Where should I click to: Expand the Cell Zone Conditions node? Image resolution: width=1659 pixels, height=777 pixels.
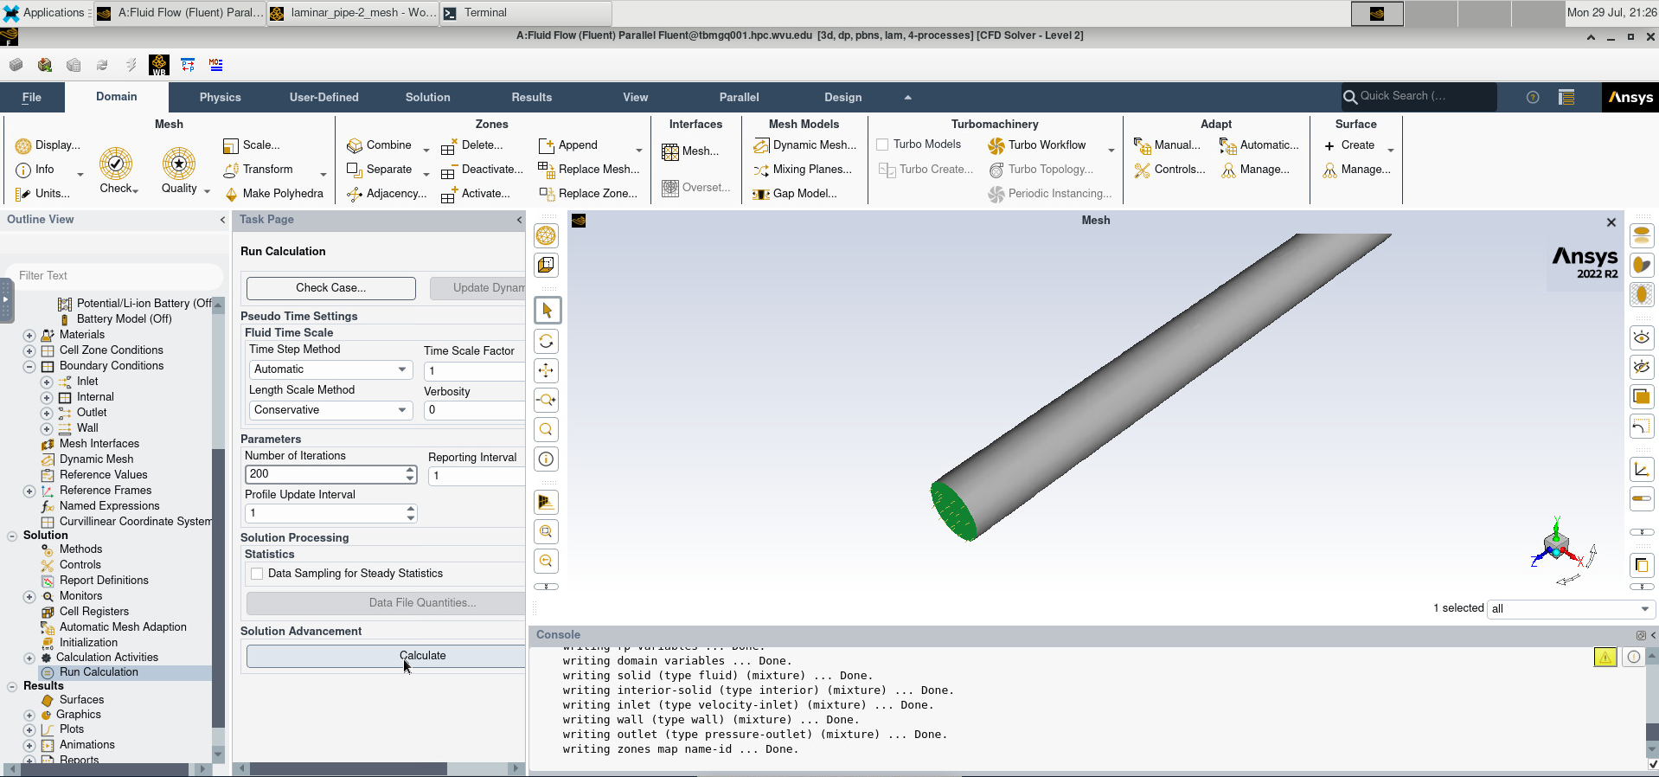[29, 351]
